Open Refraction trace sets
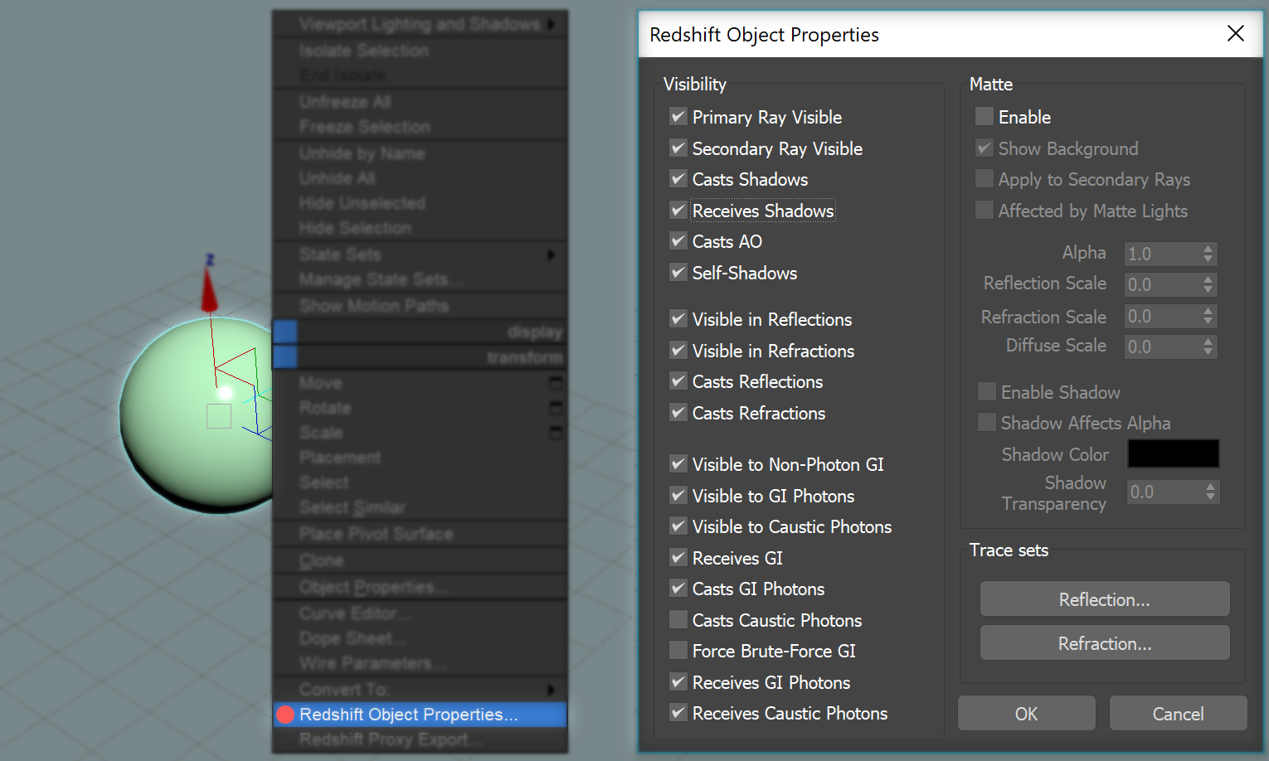This screenshot has width=1269, height=761. click(1105, 642)
